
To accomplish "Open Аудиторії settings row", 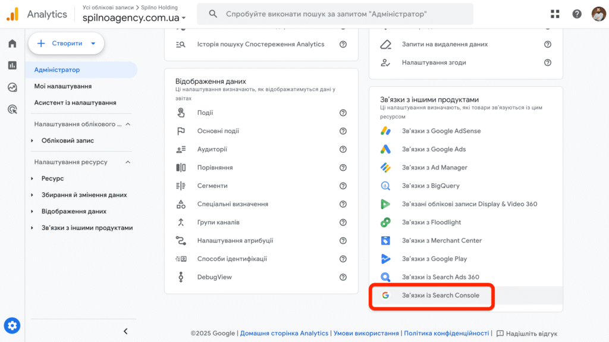I will (261, 149).
